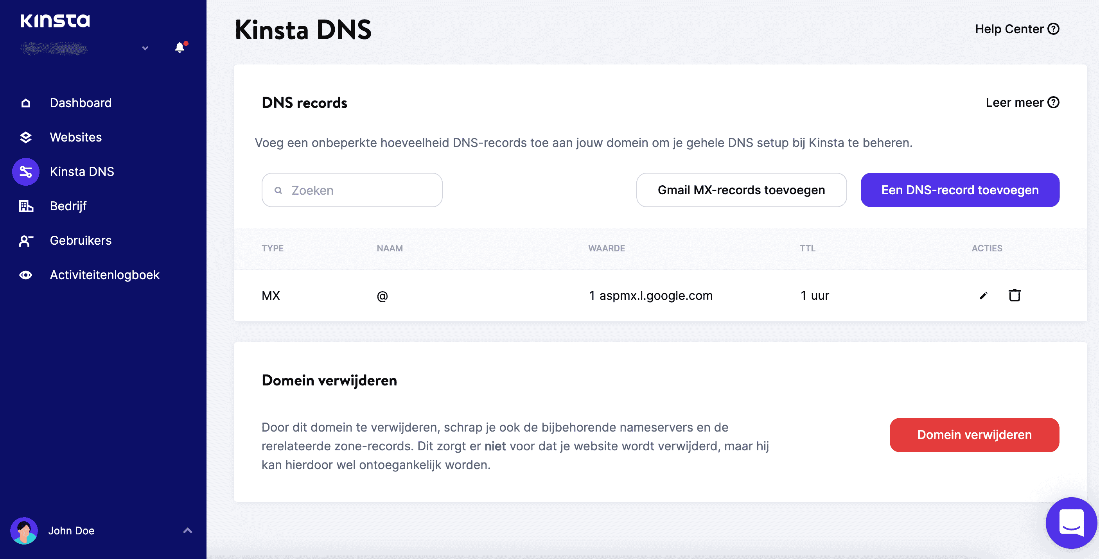Open the chat support bubble
The height and width of the screenshot is (559, 1099).
(1072, 523)
